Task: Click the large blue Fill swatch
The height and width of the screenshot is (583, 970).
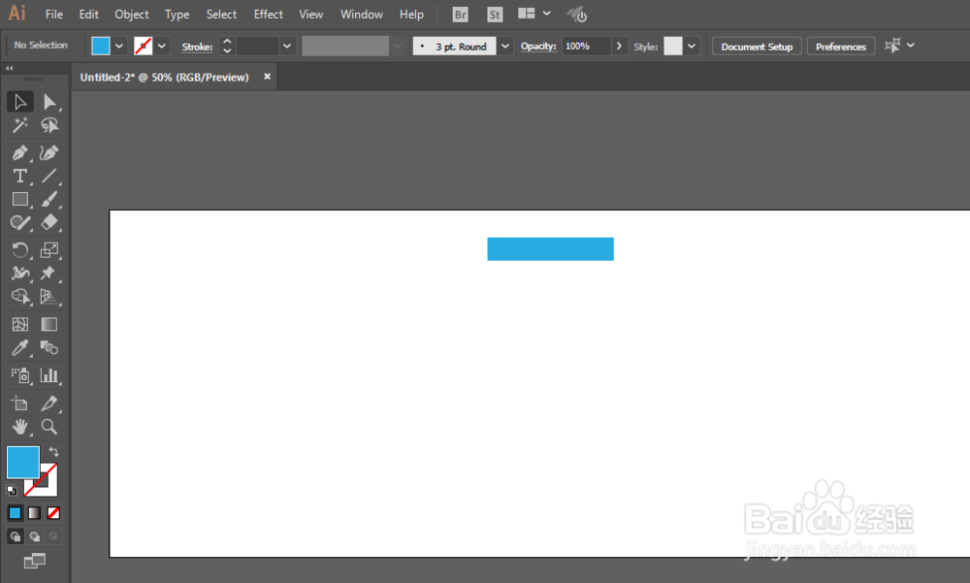Action: (x=23, y=463)
